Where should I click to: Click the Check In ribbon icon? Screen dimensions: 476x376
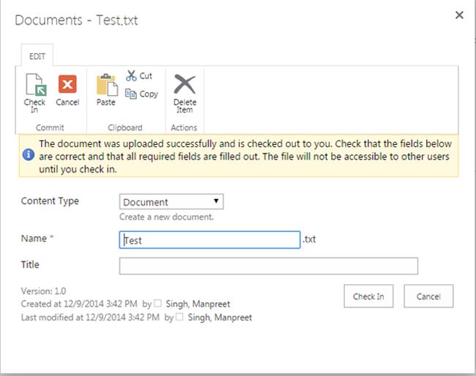coord(34,85)
